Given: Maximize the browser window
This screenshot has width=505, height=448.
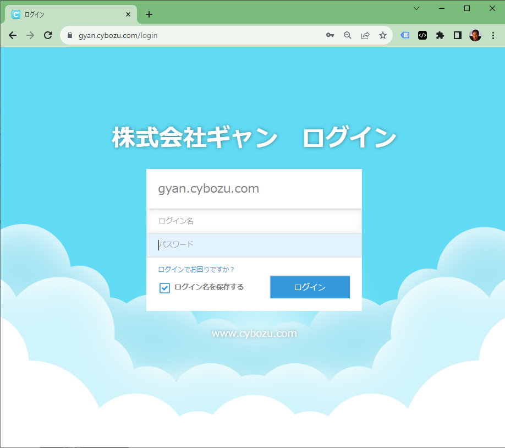Looking at the screenshot, I should point(467,8).
